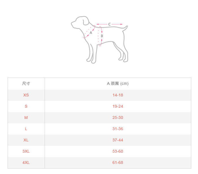Image resolution: width=198 pixels, height=174 pixels.
Task: Select the XS size cell
Action: pyautogui.click(x=26, y=95)
